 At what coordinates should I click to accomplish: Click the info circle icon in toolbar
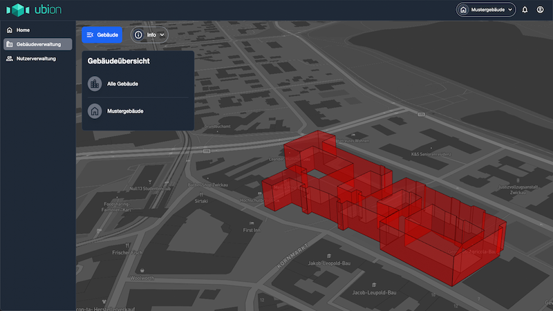click(138, 35)
